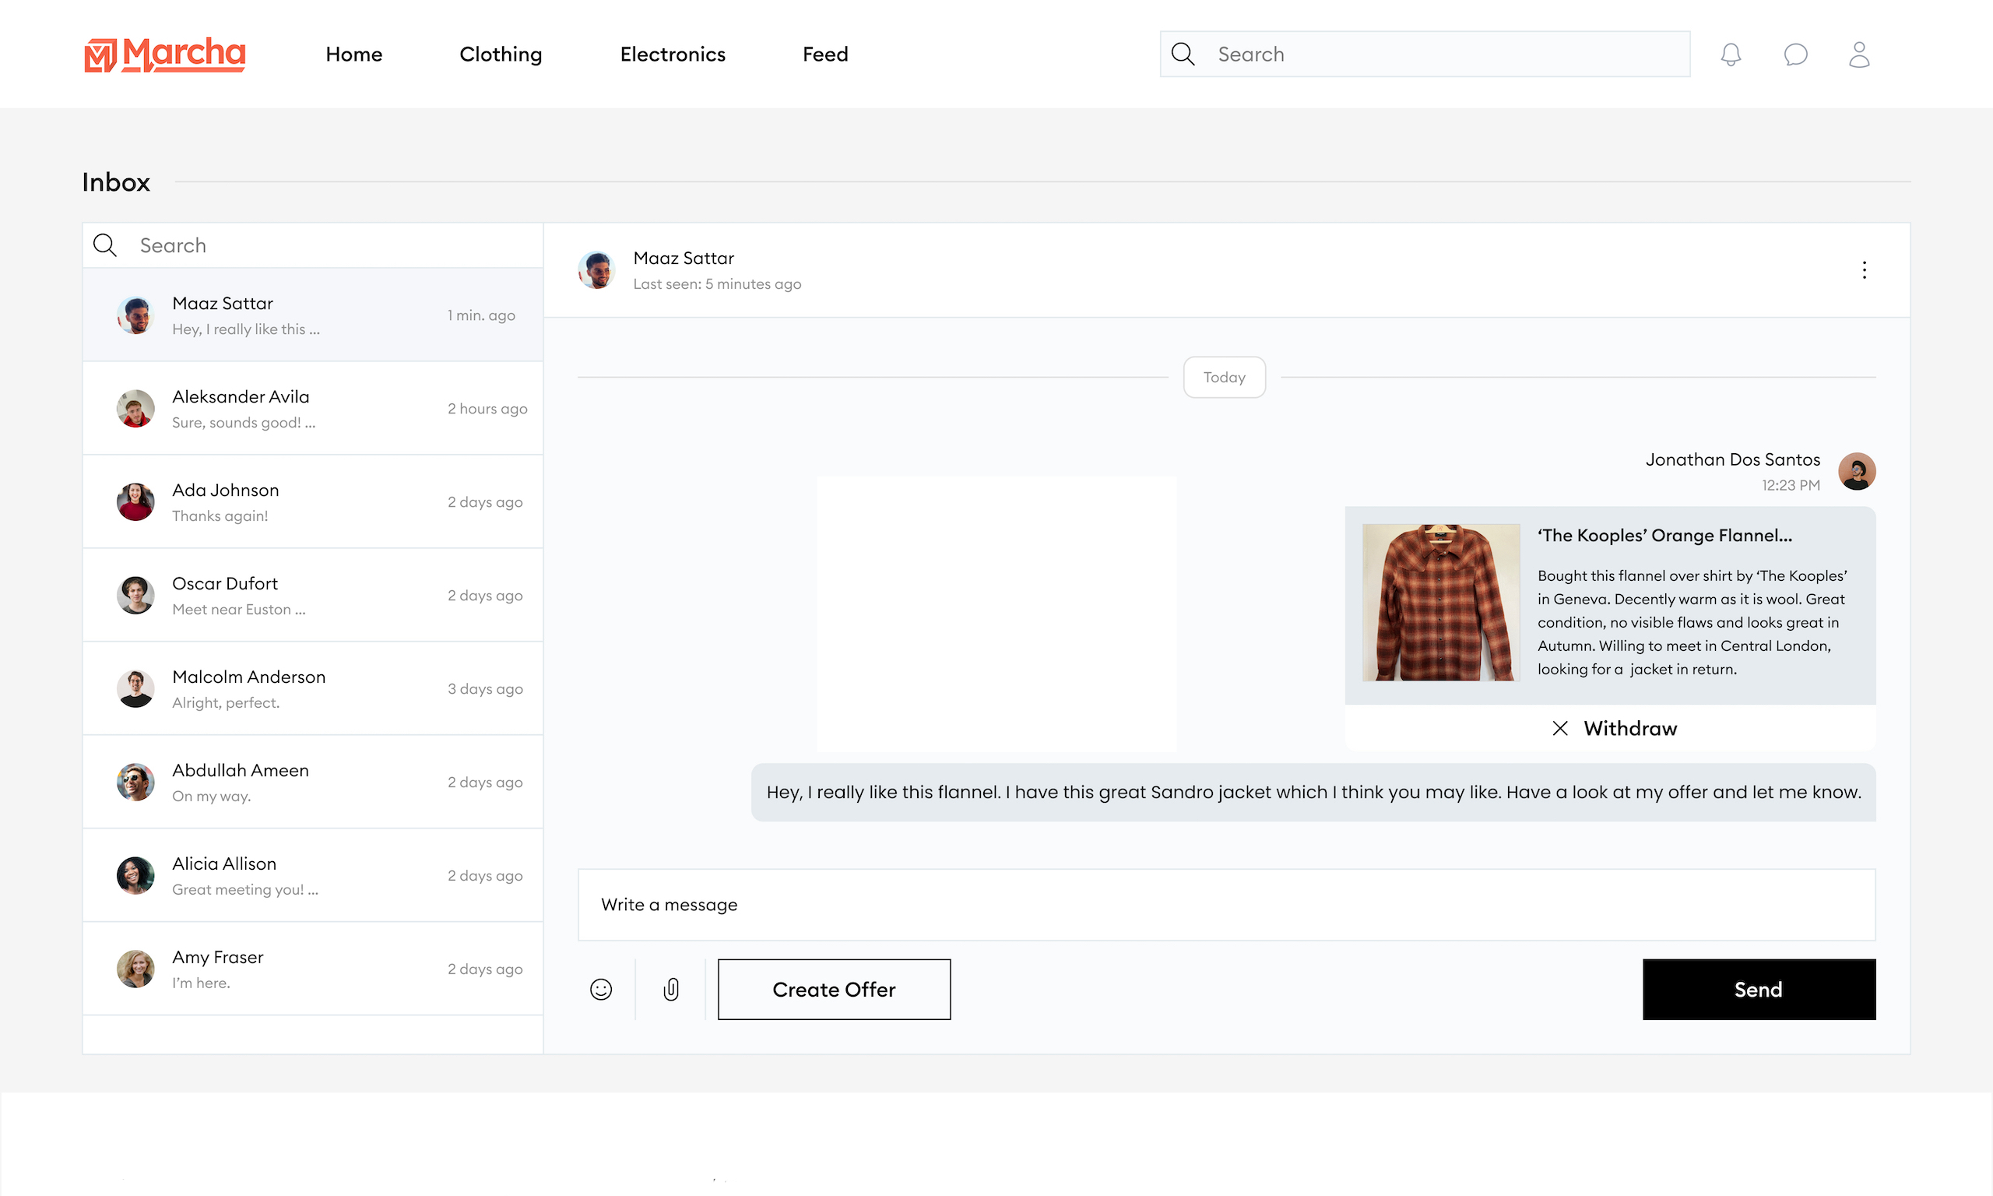
Task: Open Ada Johnson conversation
Action: point(312,502)
